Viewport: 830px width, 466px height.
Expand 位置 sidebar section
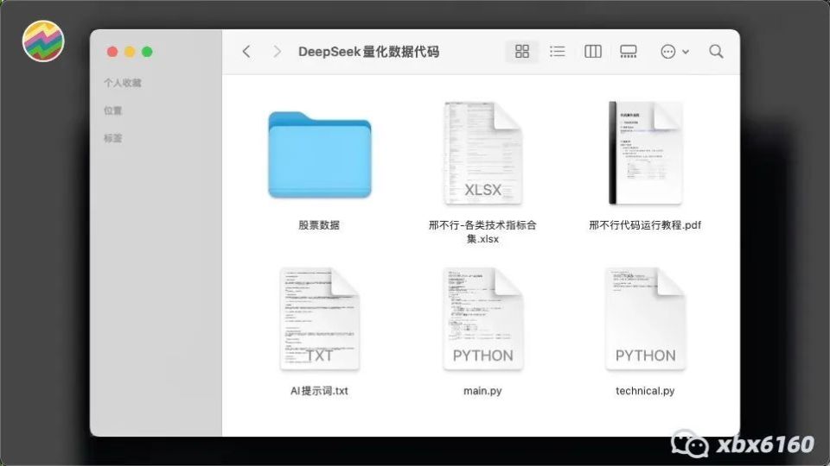[x=112, y=110]
